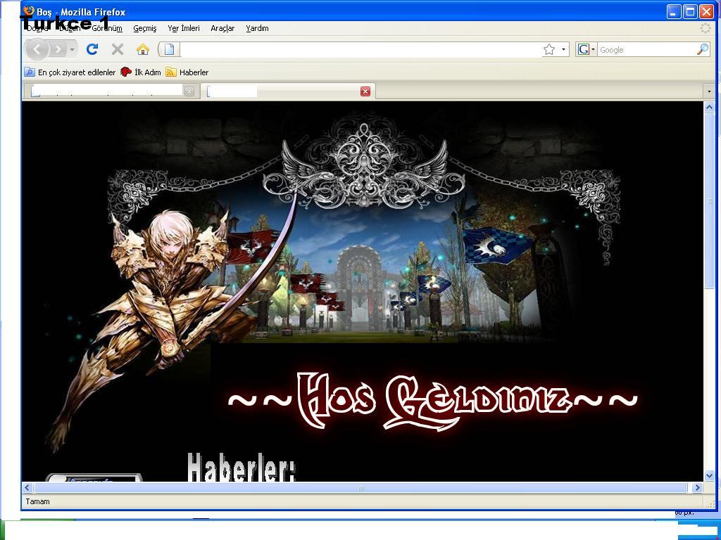Open 'En çok ziyaret edilenler' bookmark folder
The image size is (721, 540).
[x=70, y=72]
